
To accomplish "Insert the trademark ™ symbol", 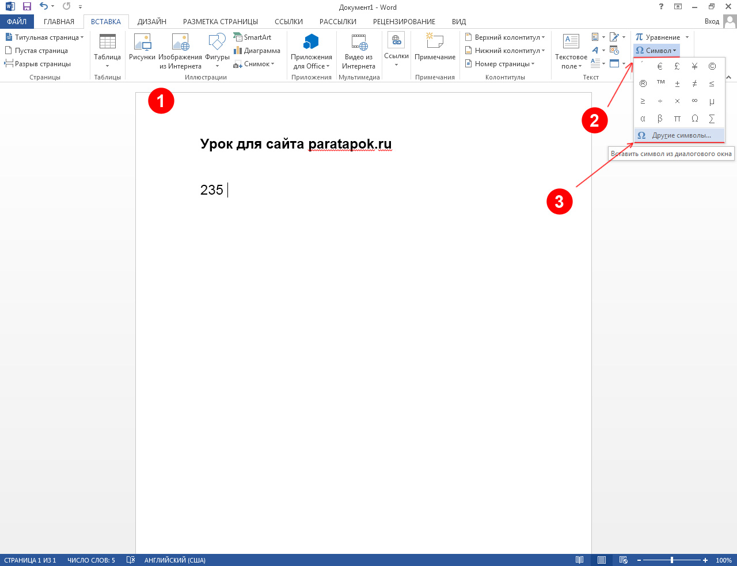I will tap(660, 83).
